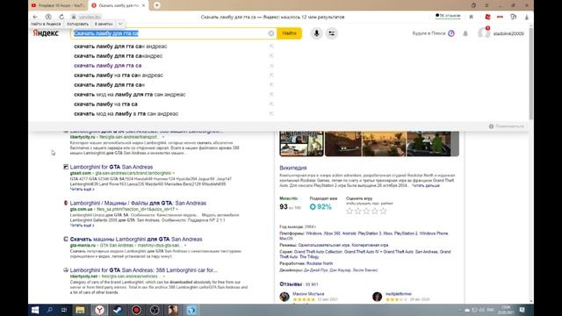Choose suggestion 'скачать ламбу для гта сан'
The width and height of the screenshot is (562, 316).
(109, 85)
